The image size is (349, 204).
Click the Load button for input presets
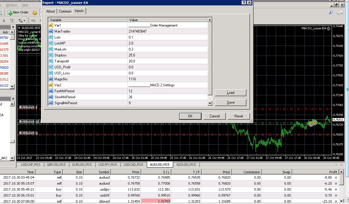point(231,93)
